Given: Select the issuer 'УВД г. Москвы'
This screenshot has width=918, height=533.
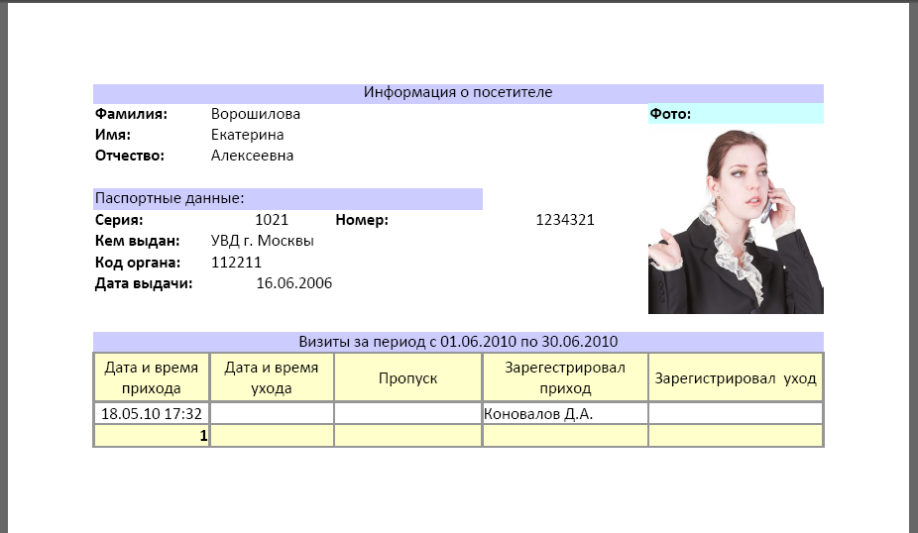Looking at the screenshot, I should tap(263, 241).
